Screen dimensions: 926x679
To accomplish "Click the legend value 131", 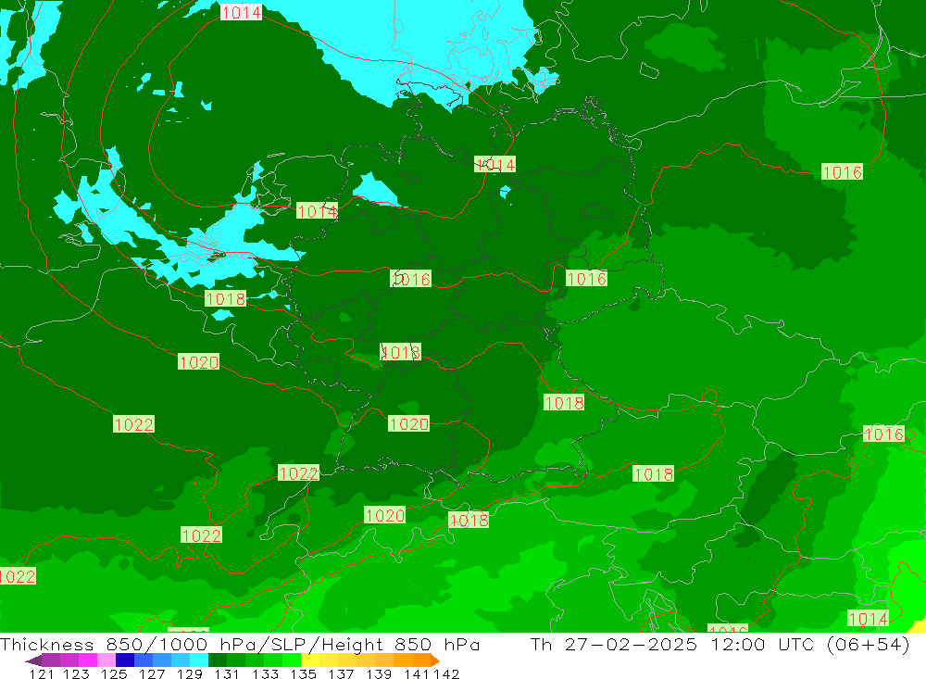I will tap(227, 673).
